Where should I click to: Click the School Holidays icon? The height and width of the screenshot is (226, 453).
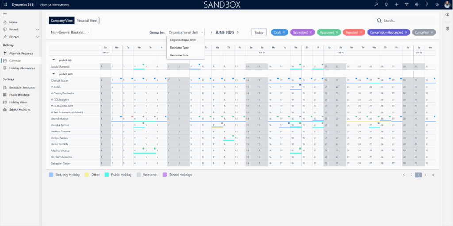pyautogui.click(x=4, y=109)
